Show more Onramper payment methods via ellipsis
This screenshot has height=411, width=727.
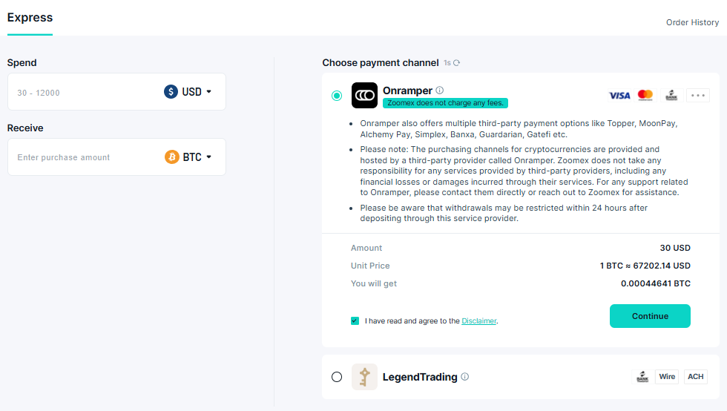click(698, 96)
